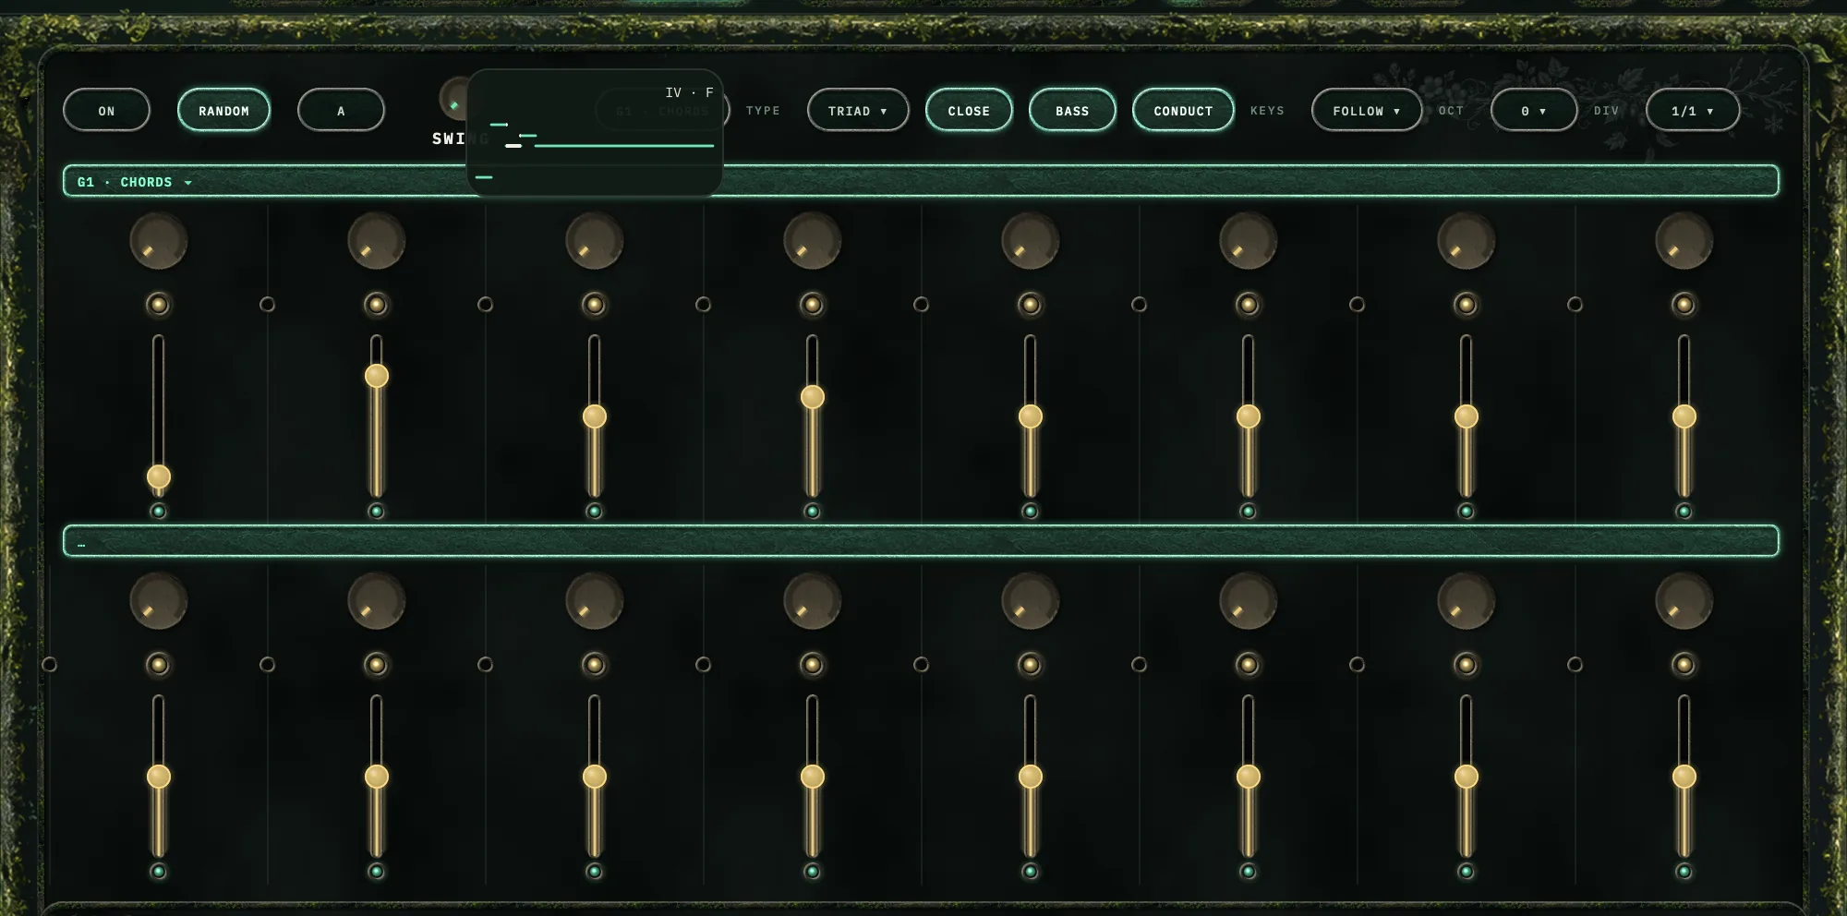Click the fourth step knob in upper lane
Screen dimensions: 1847x916
[x=813, y=241]
